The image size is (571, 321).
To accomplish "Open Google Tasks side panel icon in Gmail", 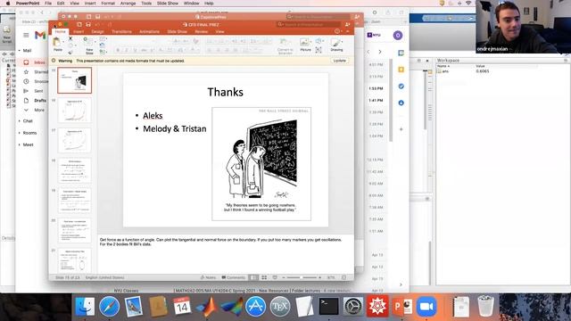I will tap(401, 86).
